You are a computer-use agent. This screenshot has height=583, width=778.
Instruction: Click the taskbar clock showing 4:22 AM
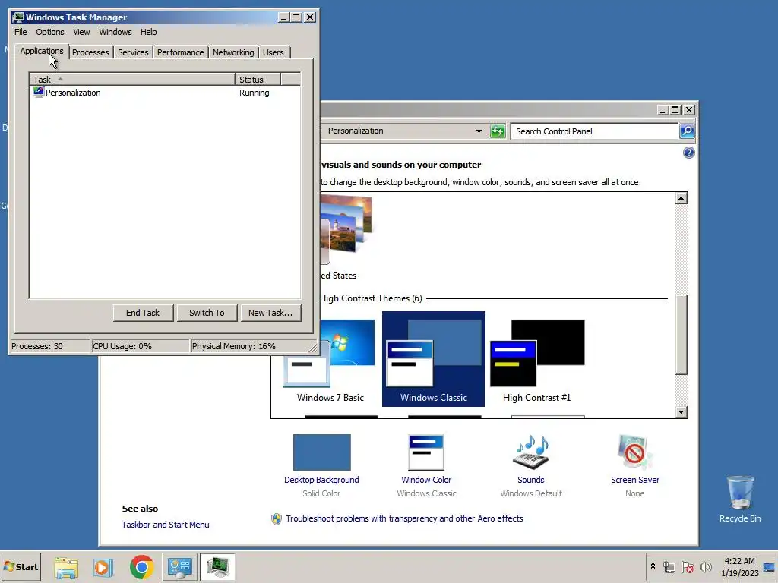(x=740, y=567)
